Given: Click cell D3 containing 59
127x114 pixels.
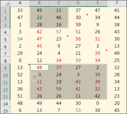Looking at the screenshot, I should (x=78, y=25).
